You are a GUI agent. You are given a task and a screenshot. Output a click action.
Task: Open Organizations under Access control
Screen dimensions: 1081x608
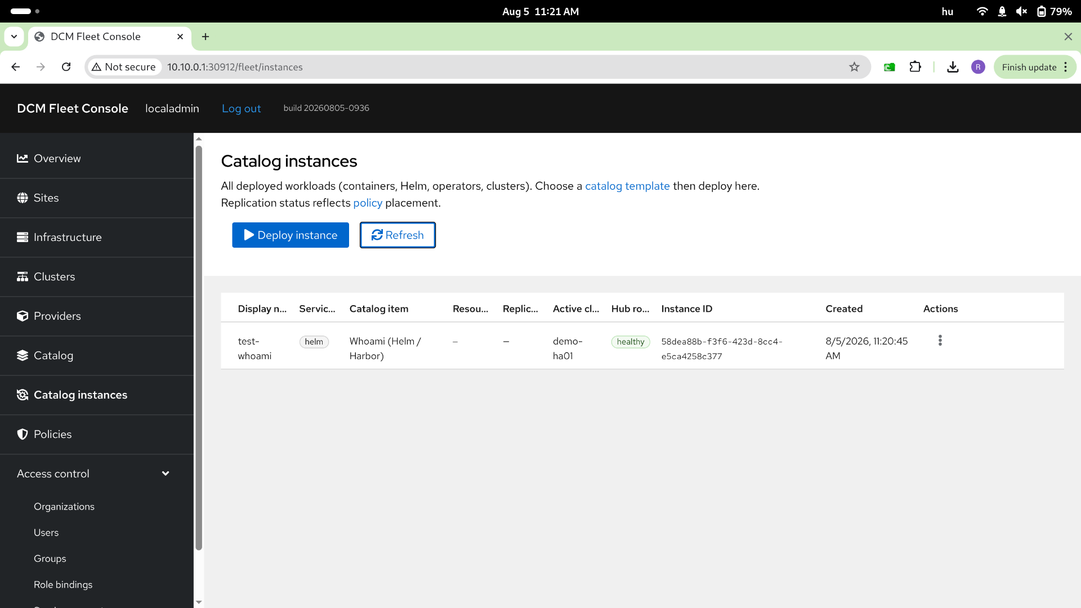coord(64,506)
